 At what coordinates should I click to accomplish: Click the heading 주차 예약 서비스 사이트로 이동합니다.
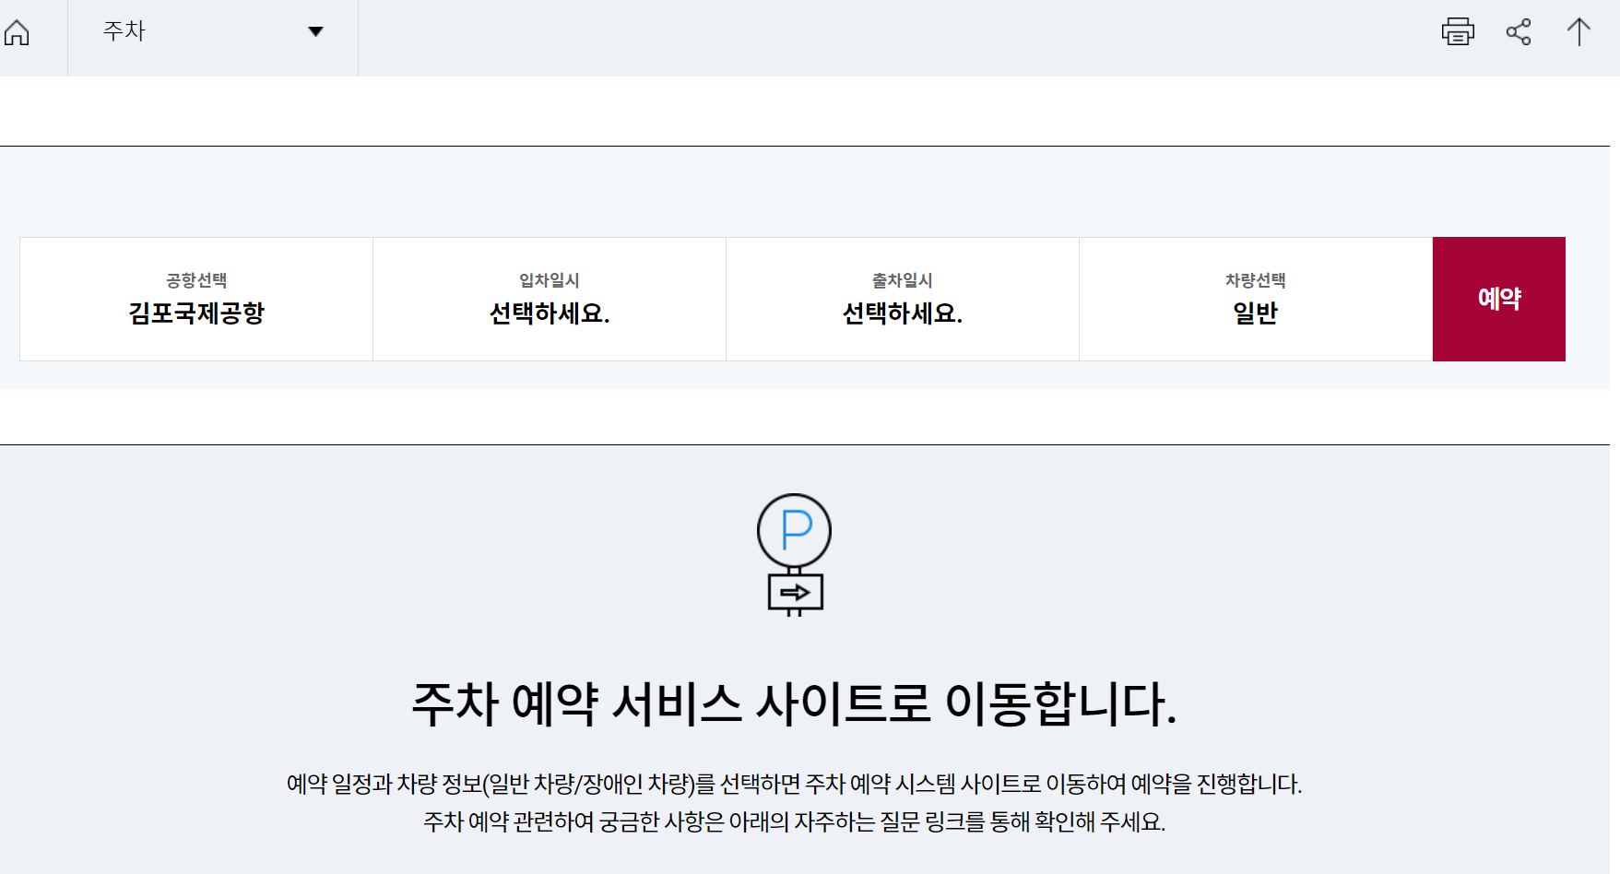click(794, 703)
